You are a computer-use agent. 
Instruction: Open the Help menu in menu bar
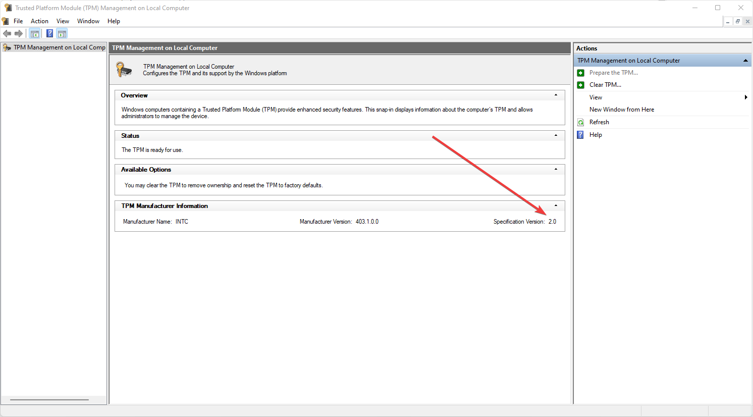[x=114, y=21]
